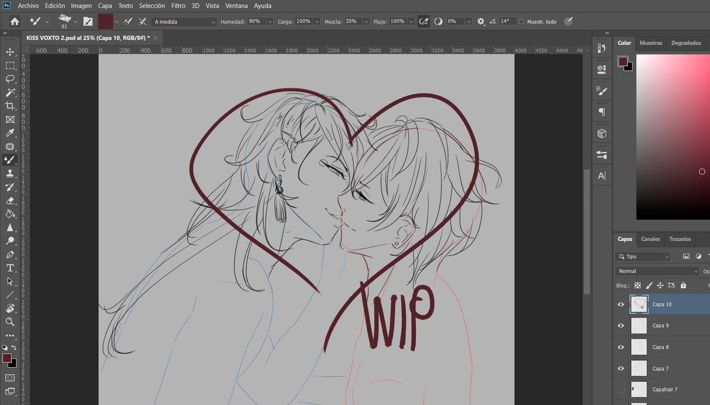Select the Frame tool
The width and height of the screenshot is (710, 405).
10,119
